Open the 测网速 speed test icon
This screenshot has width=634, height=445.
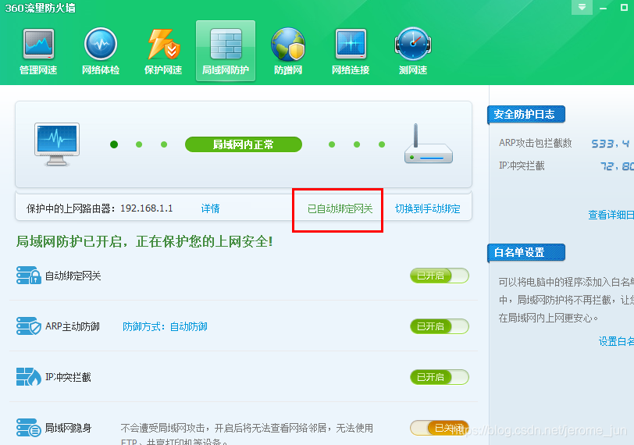[x=413, y=52]
